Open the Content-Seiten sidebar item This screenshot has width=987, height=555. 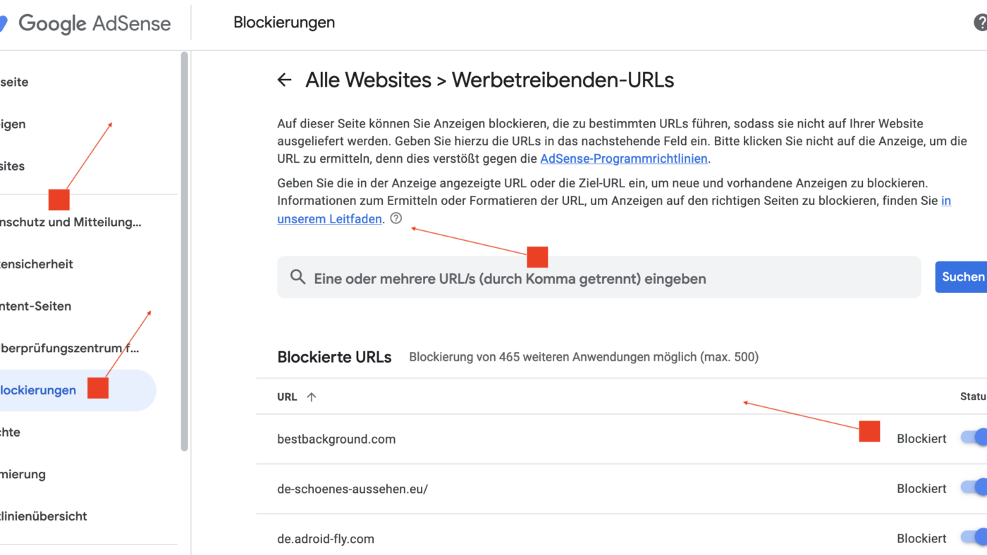(x=35, y=306)
